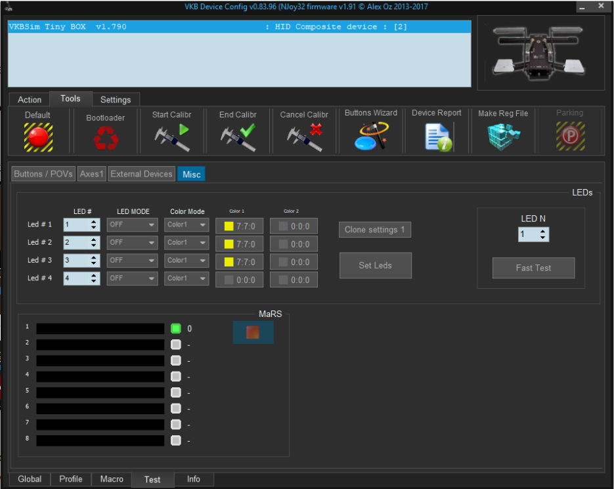The width and height of the screenshot is (614, 489).
Task: Click the Led # 4 number field
Action: point(82,278)
